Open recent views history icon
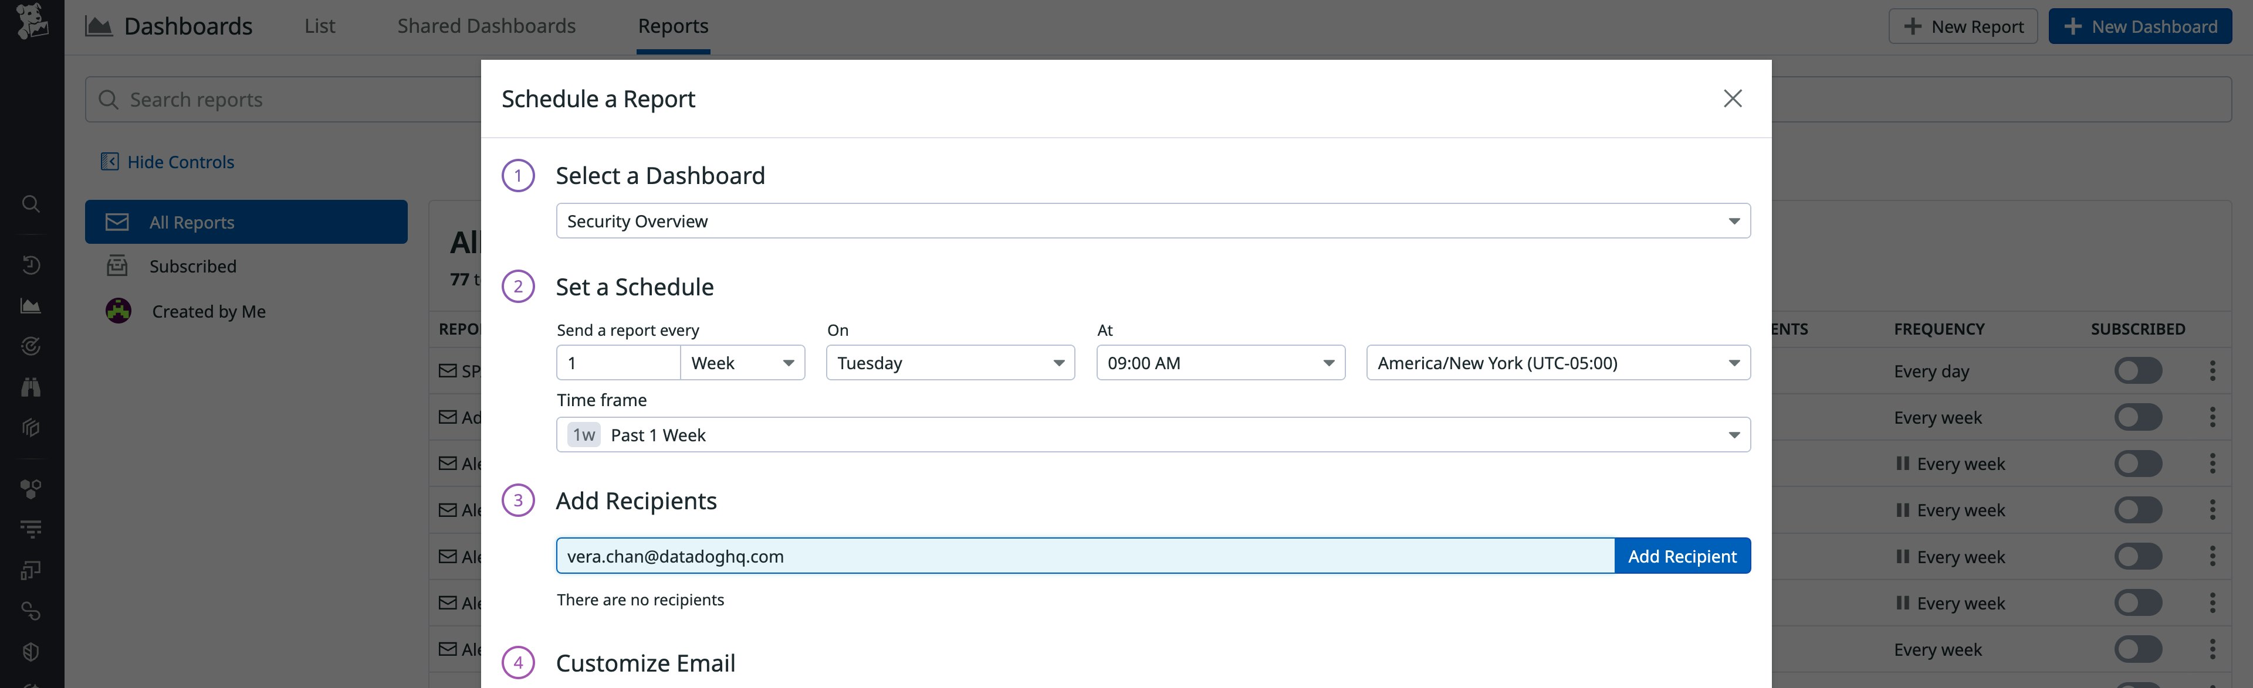Screen dimensions: 2253x688 (x=31, y=264)
